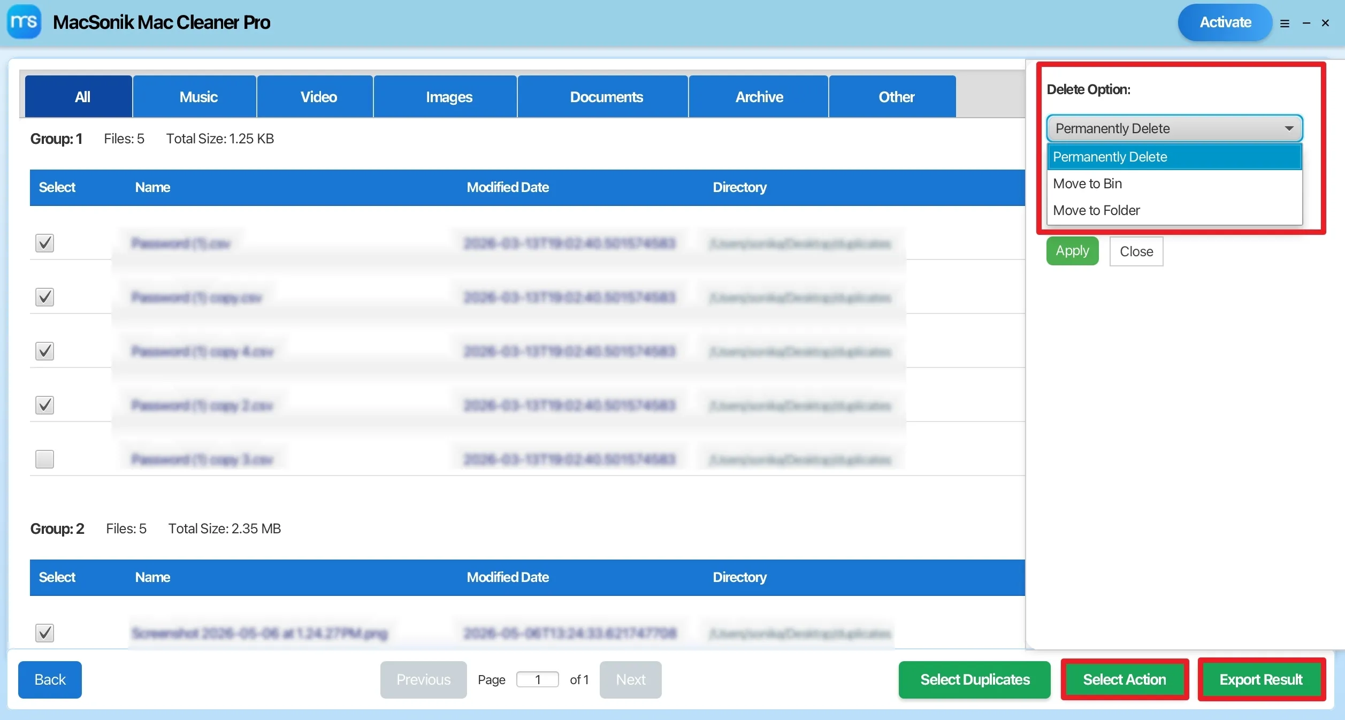Image resolution: width=1345 pixels, height=720 pixels.
Task: Uncheck the Screenshot file in Group 2
Action: pos(44,633)
